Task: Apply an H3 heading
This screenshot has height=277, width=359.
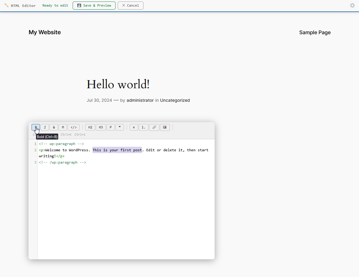Action: click(101, 127)
